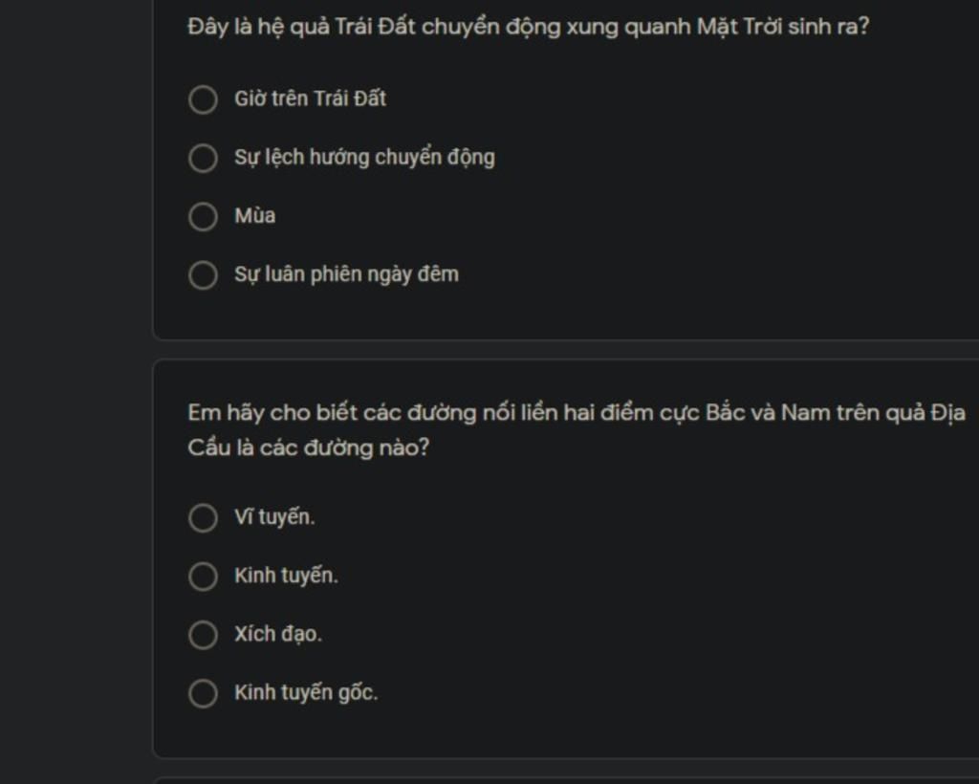Screen dimensions: 979x784
Task: Click the second question line 'Cầu là các đường nào?'
Action: (x=309, y=447)
